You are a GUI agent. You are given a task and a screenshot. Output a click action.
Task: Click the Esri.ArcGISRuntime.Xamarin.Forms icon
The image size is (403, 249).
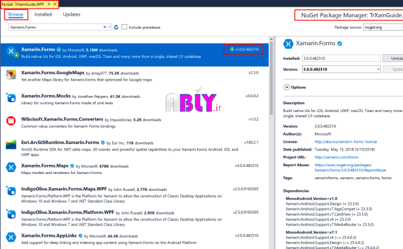coord(11,145)
